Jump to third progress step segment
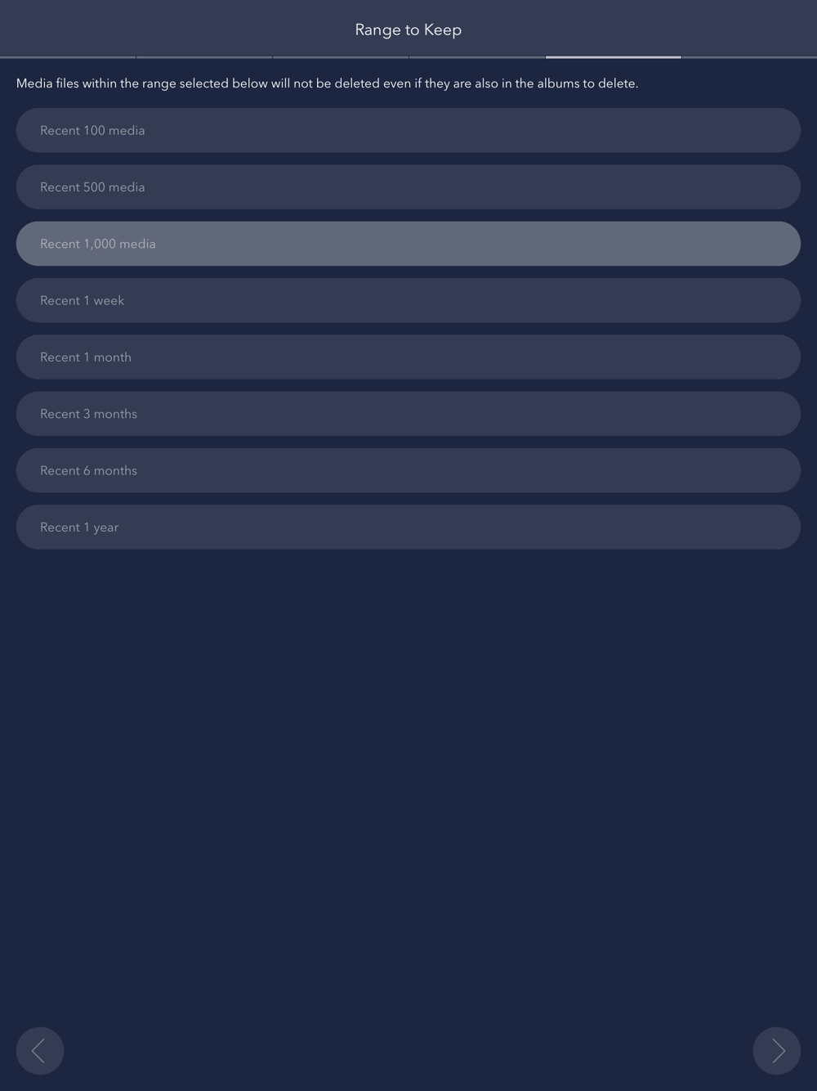 [x=341, y=57]
